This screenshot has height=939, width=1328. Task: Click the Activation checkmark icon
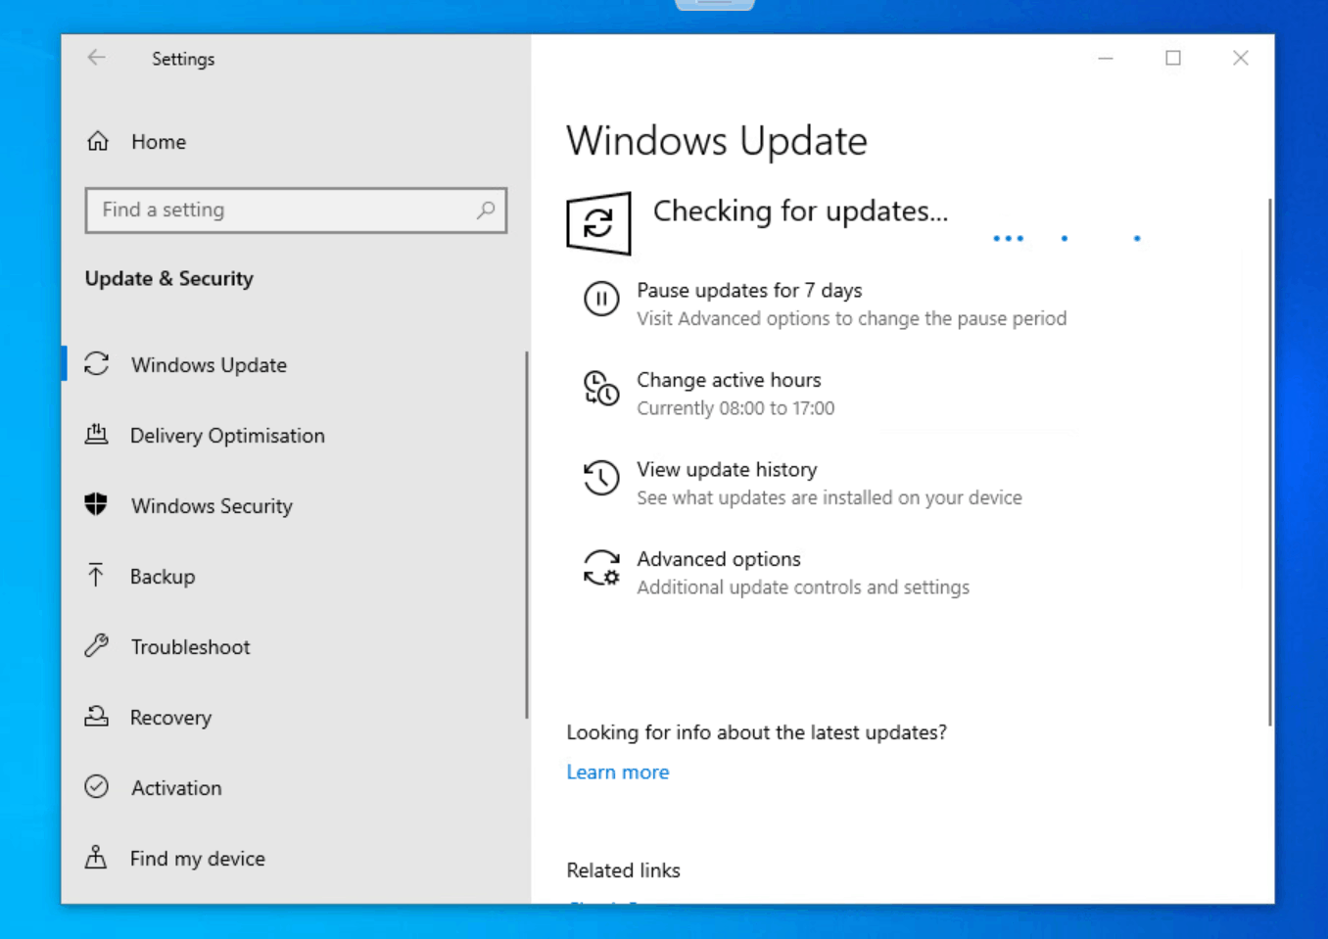tap(96, 786)
